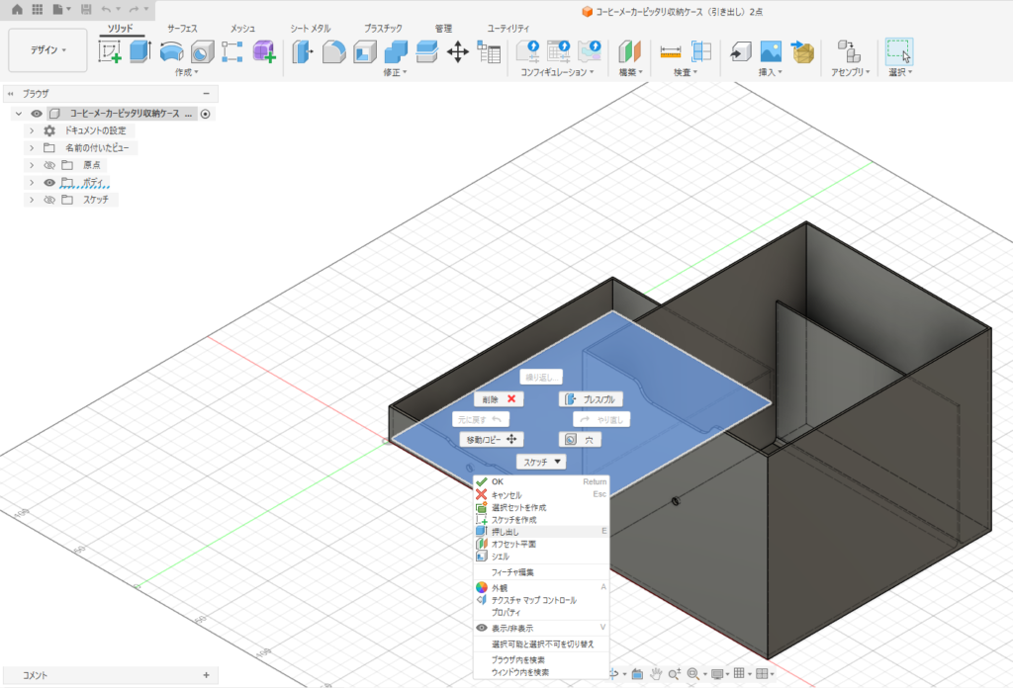Select the Move/Copy cross-arrow toolbar icon
The image size is (1013, 688).
457,51
